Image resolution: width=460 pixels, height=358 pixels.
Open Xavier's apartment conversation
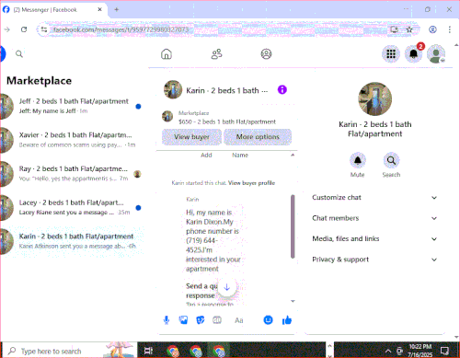point(72,140)
